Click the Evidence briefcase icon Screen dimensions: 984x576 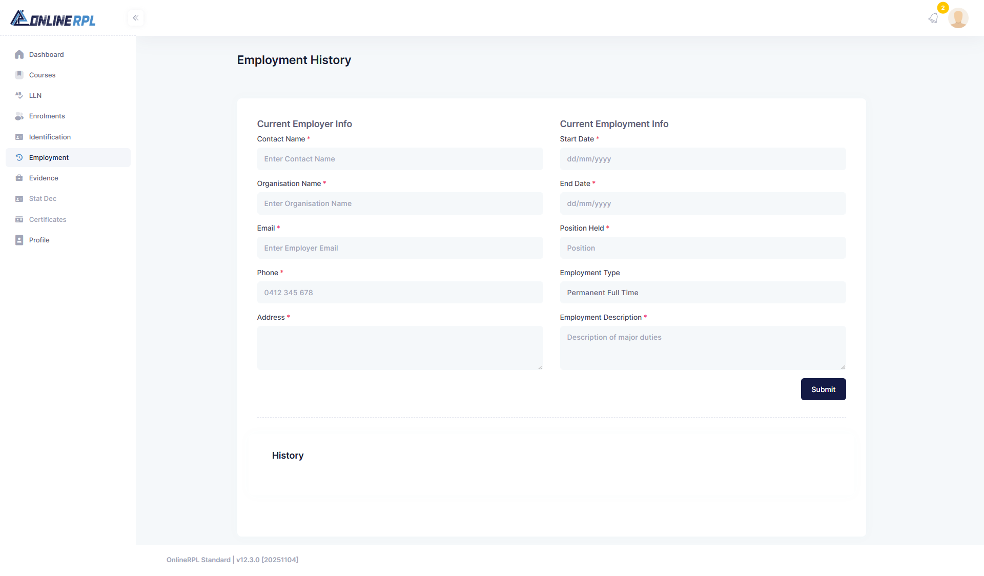(19, 178)
